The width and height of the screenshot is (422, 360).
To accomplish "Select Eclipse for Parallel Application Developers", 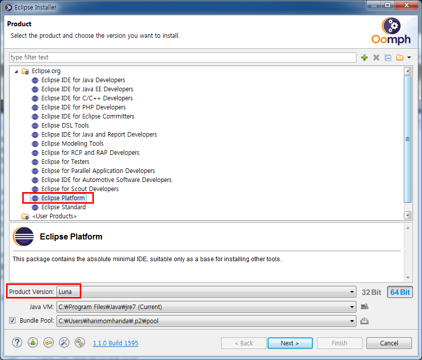I will click(x=98, y=171).
